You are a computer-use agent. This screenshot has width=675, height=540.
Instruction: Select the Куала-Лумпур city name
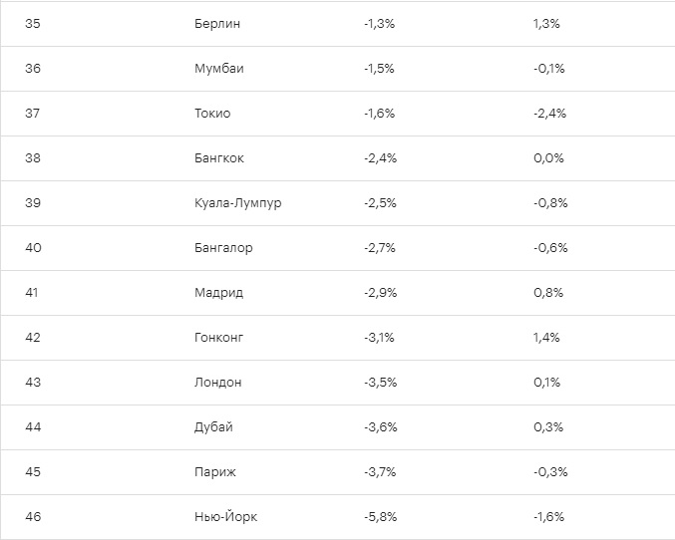pyautogui.click(x=237, y=203)
